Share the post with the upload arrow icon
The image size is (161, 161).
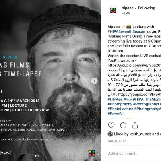(135, 125)
